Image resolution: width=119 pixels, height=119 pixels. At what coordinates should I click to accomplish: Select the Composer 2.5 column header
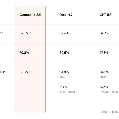coord(30,15)
